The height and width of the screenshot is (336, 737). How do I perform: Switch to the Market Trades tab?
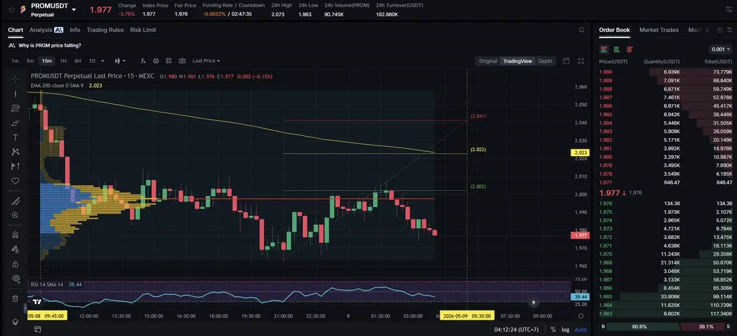659,29
